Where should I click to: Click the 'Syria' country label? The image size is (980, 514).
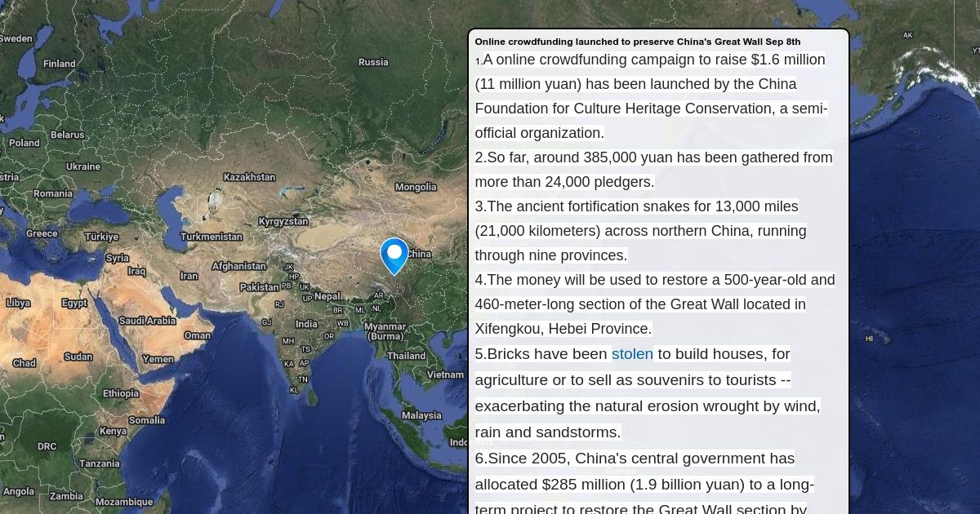pos(117,258)
